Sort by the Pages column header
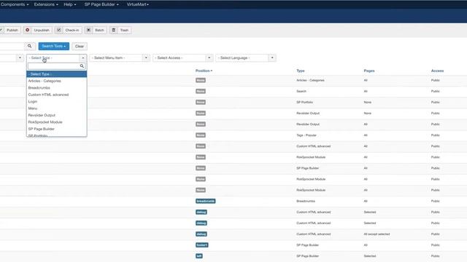The image size is (467, 262). click(369, 71)
